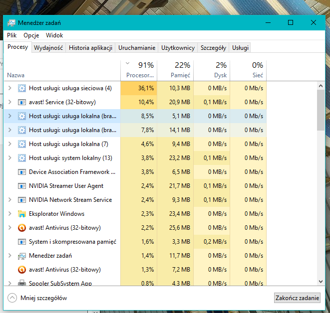Viewport: 330px width, 313px height.
Task: Click the Menedżer zadań title bar icon
Action: 11,23
